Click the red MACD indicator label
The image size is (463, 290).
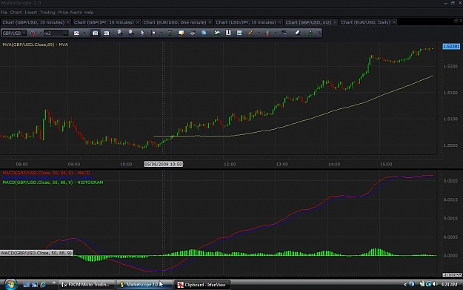pyautogui.click(x=47, y=173)
